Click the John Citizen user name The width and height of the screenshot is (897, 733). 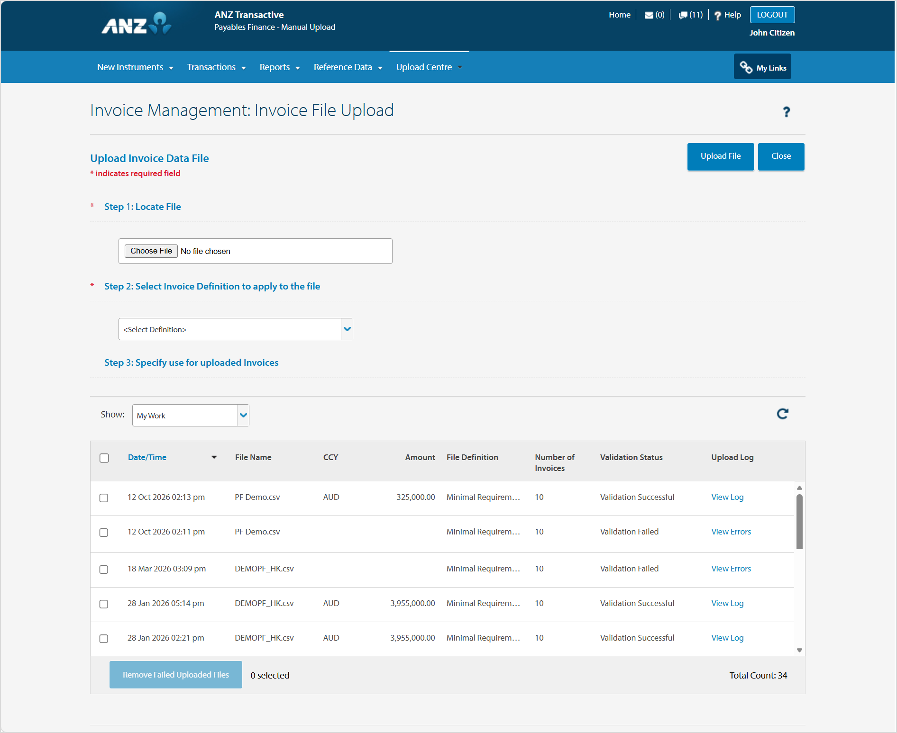772,33
